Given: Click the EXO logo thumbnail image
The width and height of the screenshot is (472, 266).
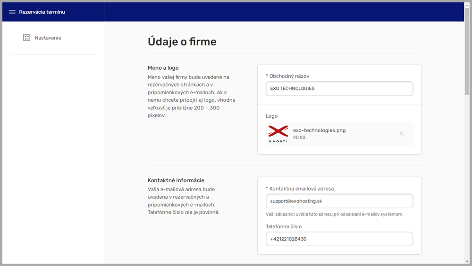Looking at the screenshot, I should [278, 134].
